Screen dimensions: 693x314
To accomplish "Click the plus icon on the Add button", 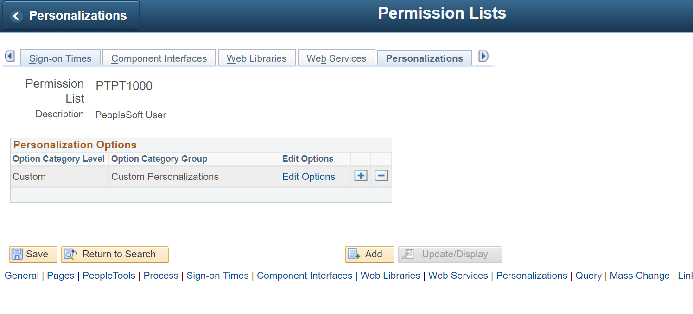I will point(355,254).
